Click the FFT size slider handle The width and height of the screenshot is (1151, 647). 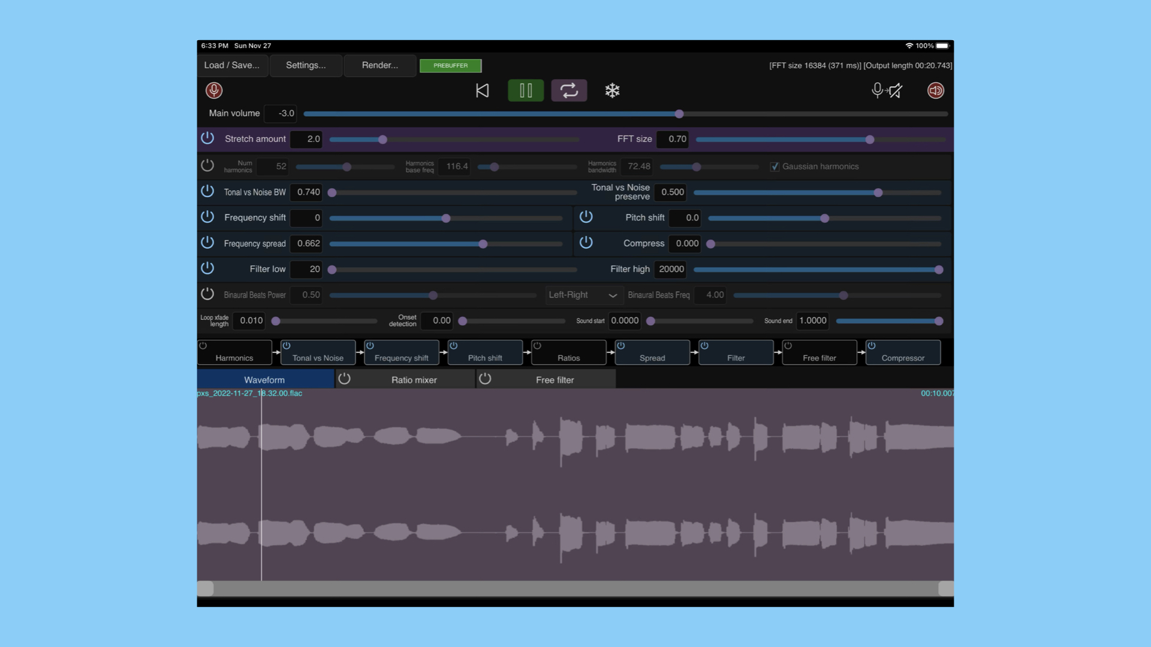click(x=870, y=140)
